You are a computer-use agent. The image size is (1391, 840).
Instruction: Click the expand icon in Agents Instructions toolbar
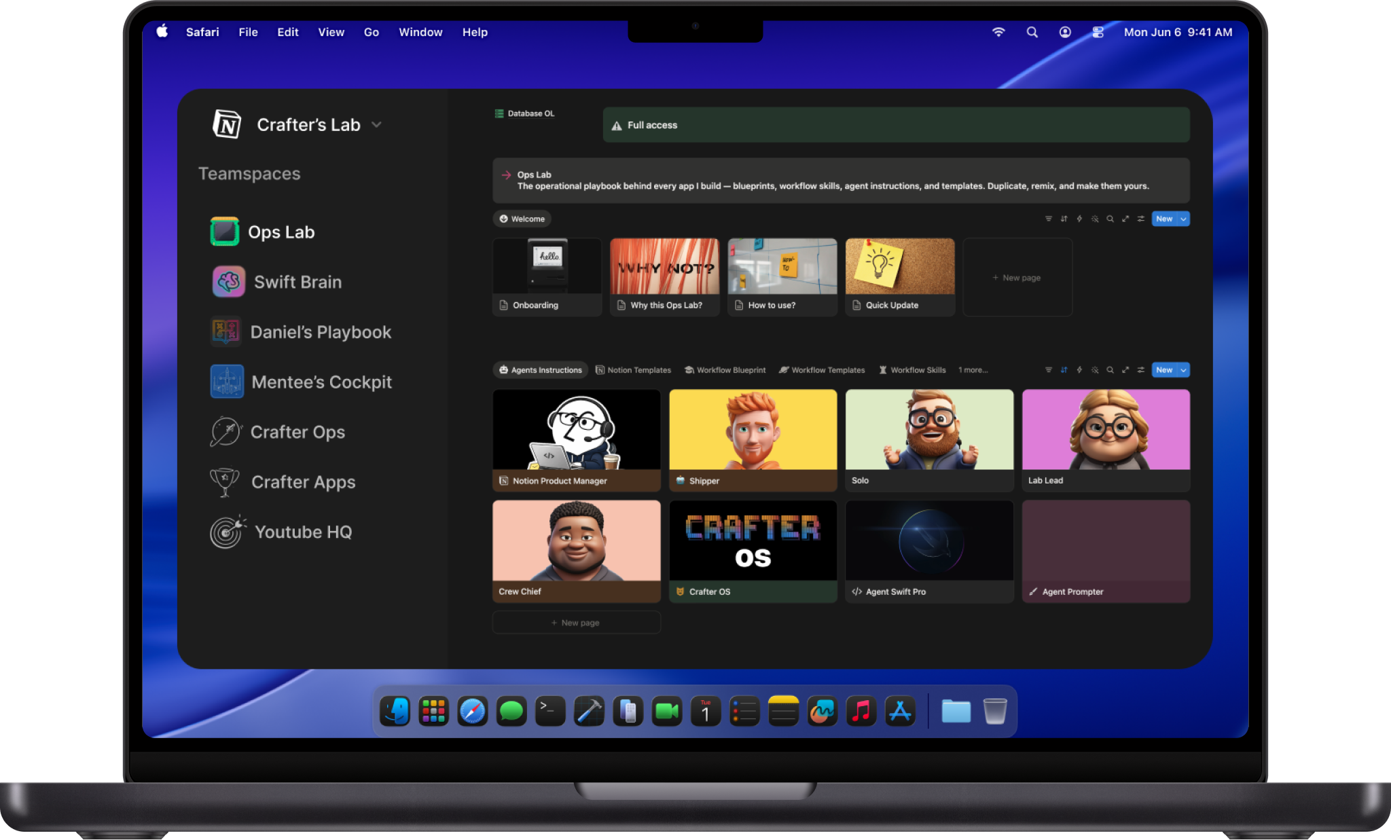coord(1125,370)
